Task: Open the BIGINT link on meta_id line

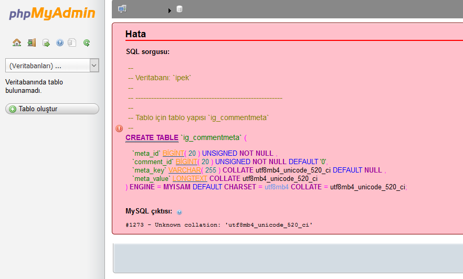Action: (173, 153)
